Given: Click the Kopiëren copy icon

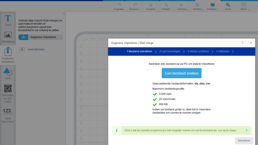Looking at the screenshot, I should point(151,5).
